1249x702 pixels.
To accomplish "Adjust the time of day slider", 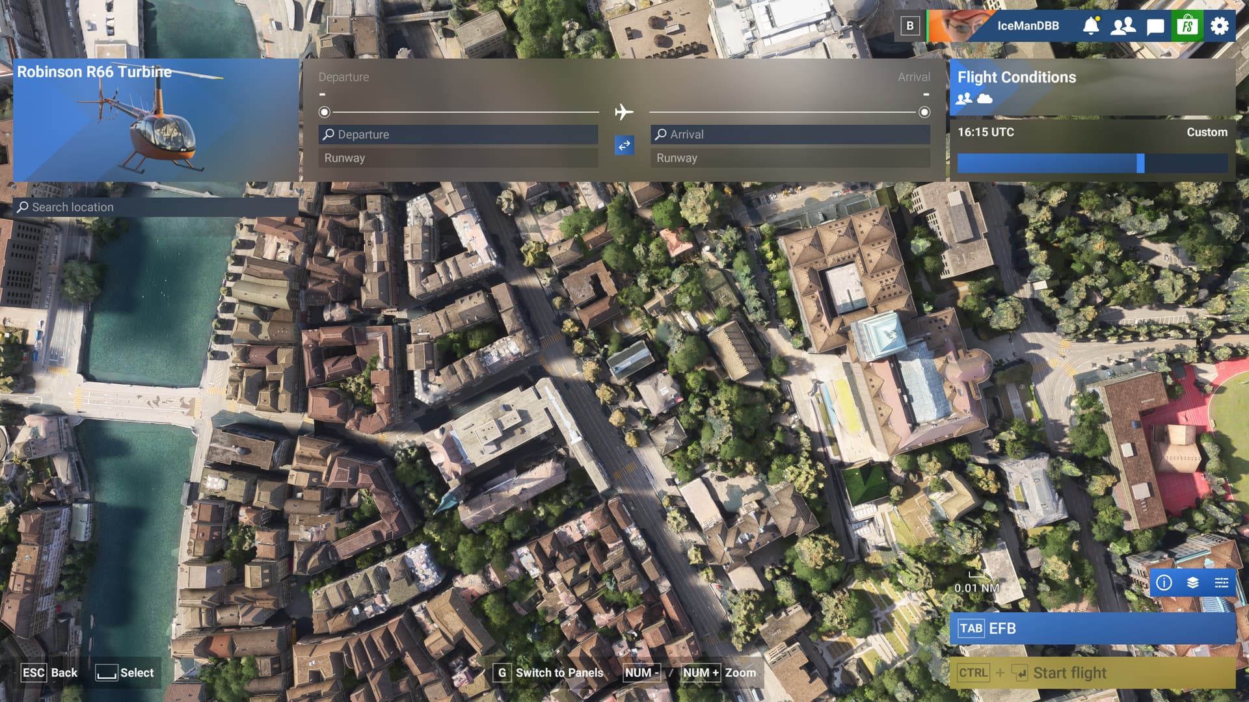I will click(1140, 163).
